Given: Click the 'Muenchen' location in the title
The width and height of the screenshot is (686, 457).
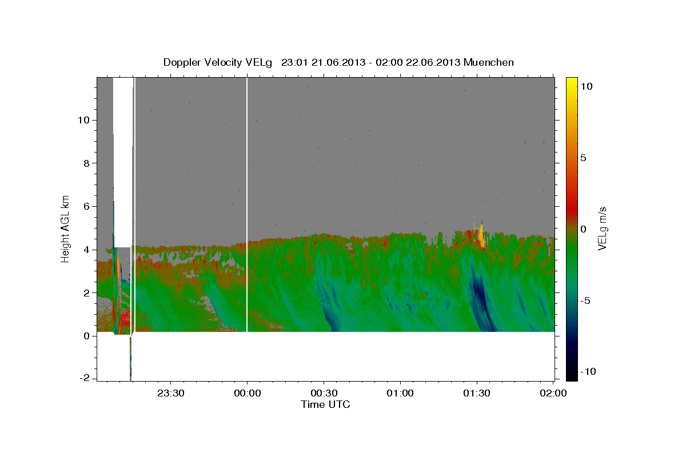Looking at the screenshot, I should (x=489, y=62).
